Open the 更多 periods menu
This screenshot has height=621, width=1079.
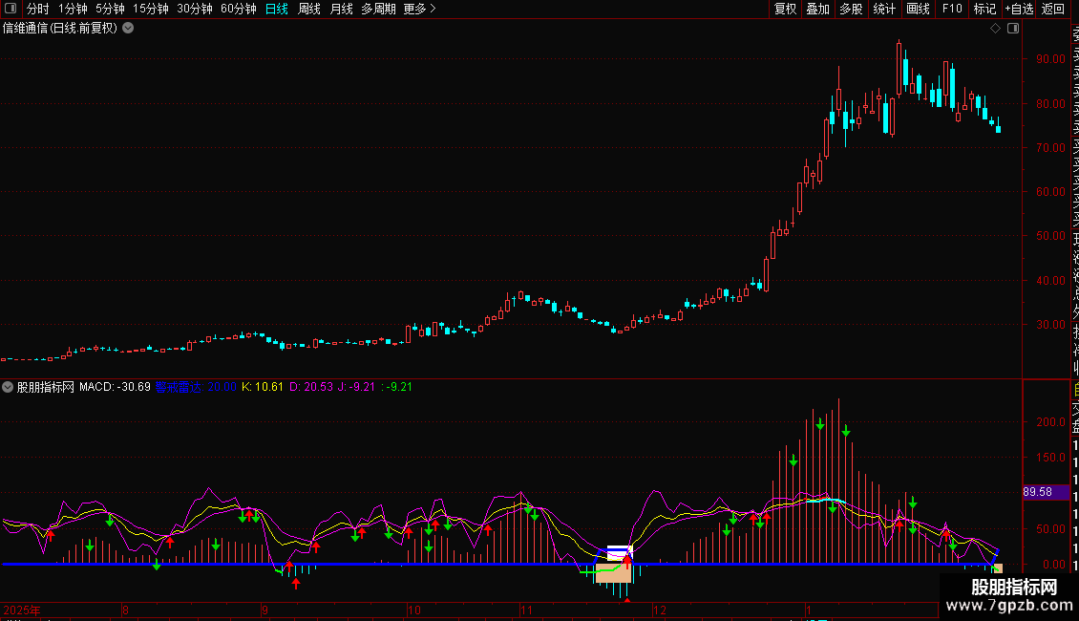point(418,10)
